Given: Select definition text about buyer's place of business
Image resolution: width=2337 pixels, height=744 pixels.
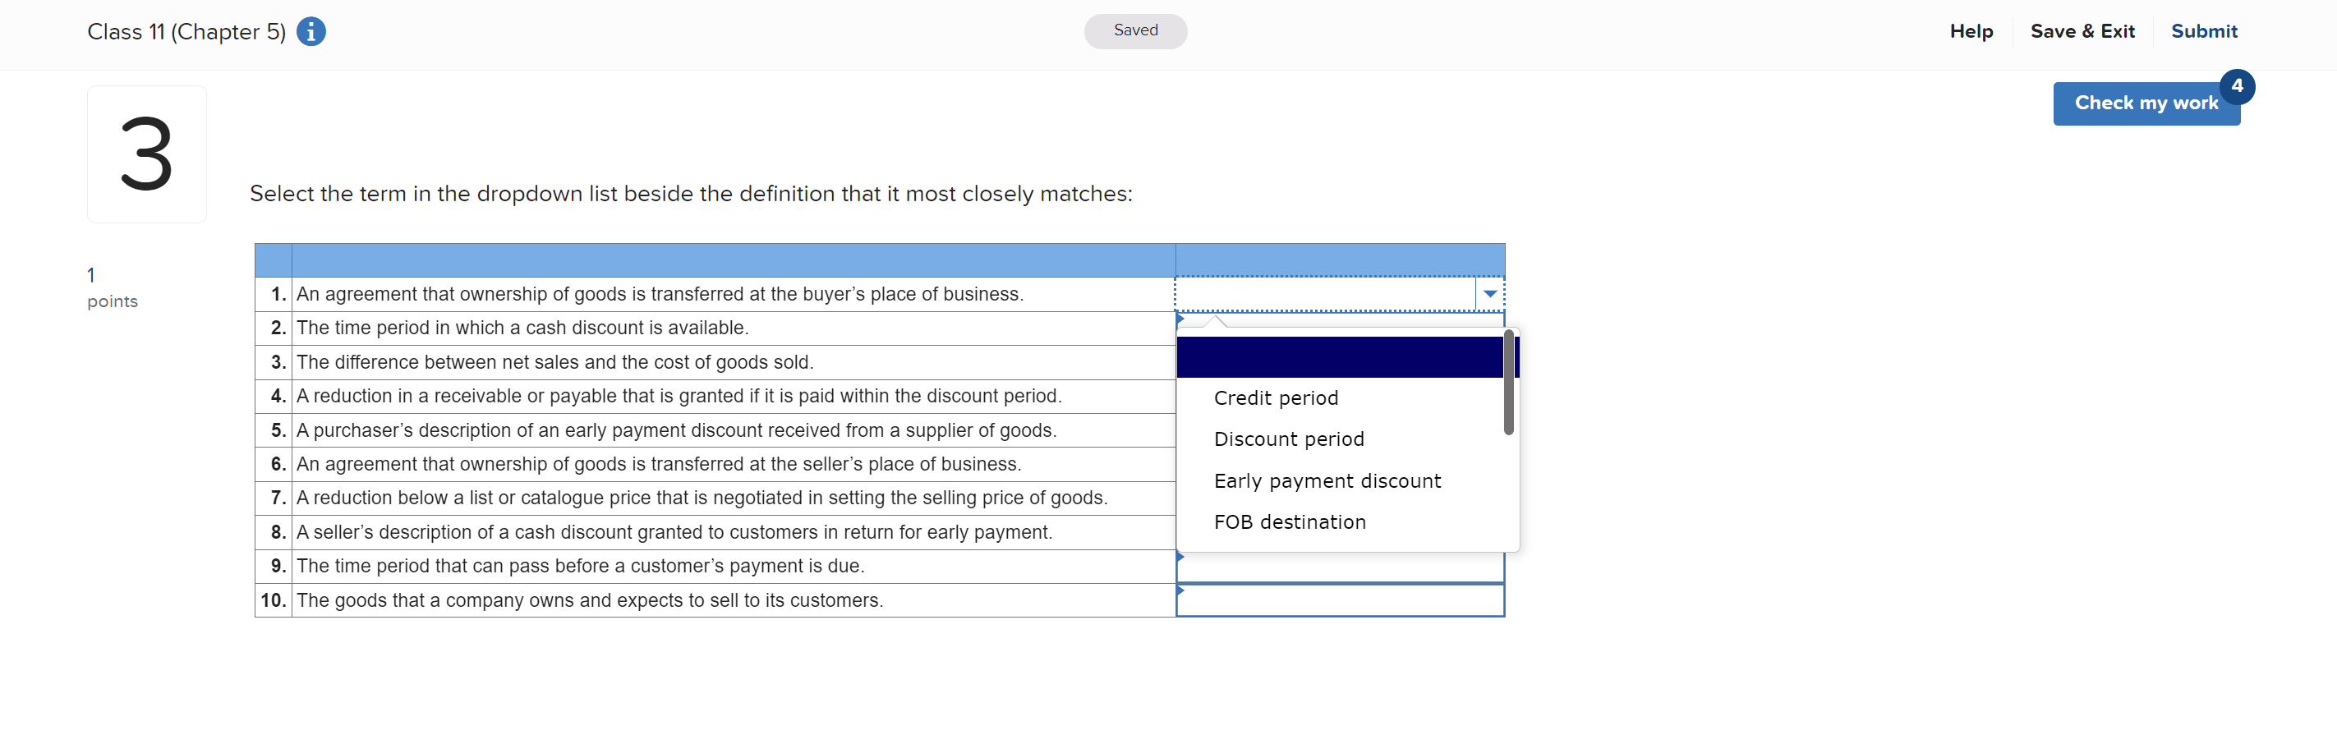Looking at the screenshot, I should pos(660,294).
